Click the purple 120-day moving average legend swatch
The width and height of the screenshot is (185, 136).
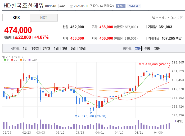(29, 60)
